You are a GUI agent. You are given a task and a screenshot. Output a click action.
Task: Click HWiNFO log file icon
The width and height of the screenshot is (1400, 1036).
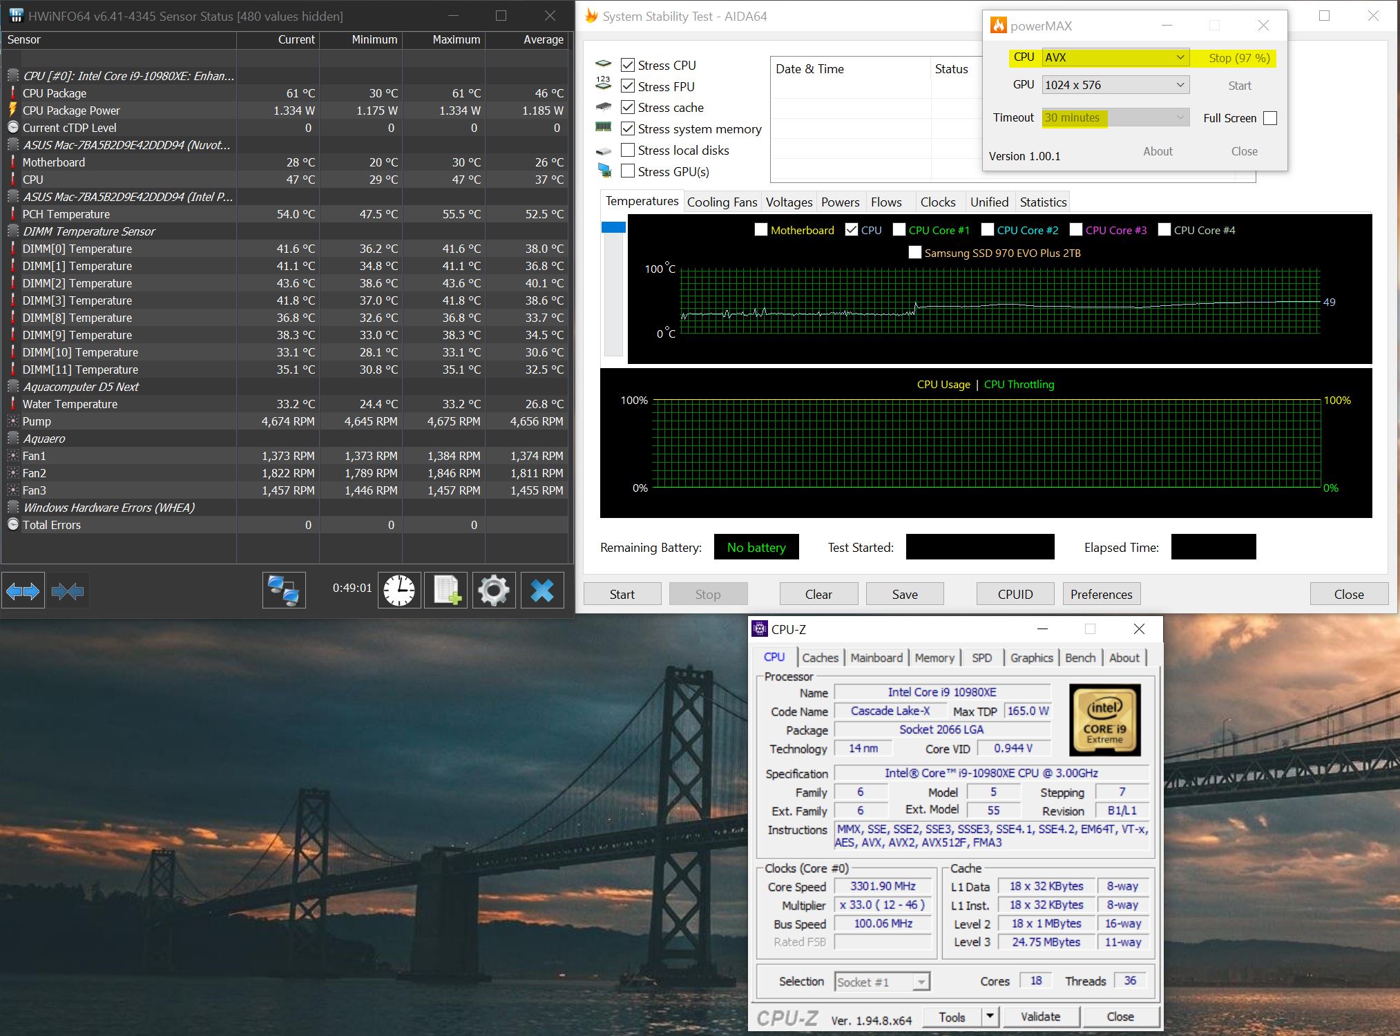(446, 591)
